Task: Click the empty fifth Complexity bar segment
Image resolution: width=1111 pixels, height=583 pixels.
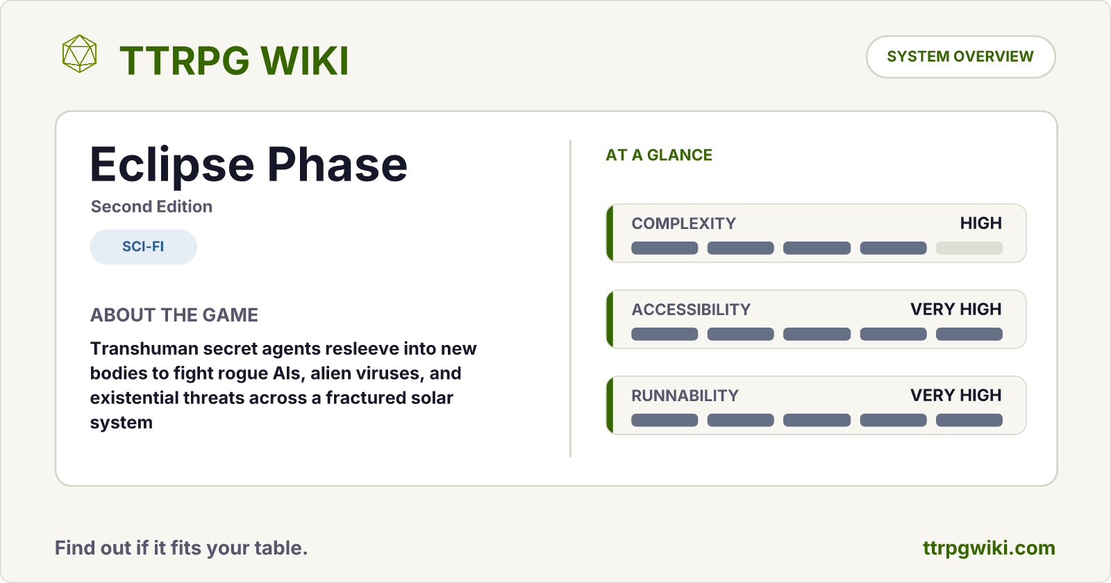Action: (x=969, y=248)
